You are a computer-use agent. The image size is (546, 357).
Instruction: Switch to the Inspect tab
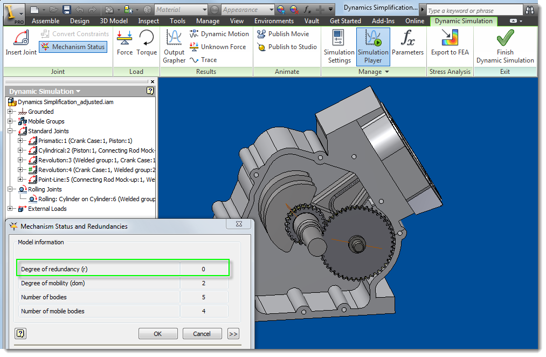pos(149,21)
